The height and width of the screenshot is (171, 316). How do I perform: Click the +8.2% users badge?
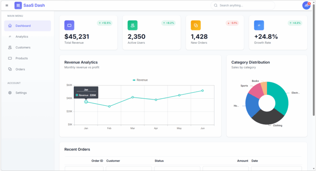coord(168,23)
